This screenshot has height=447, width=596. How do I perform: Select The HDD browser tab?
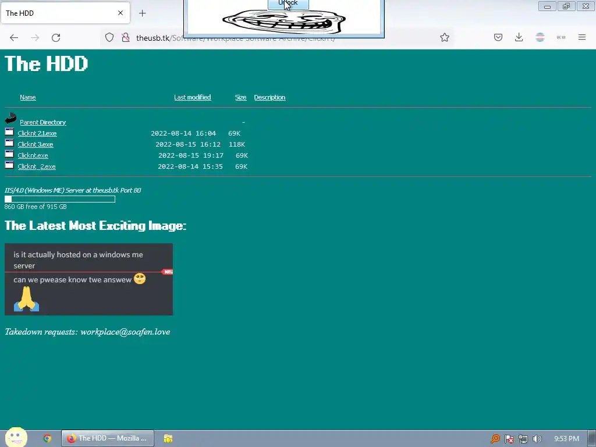(65, 13)
